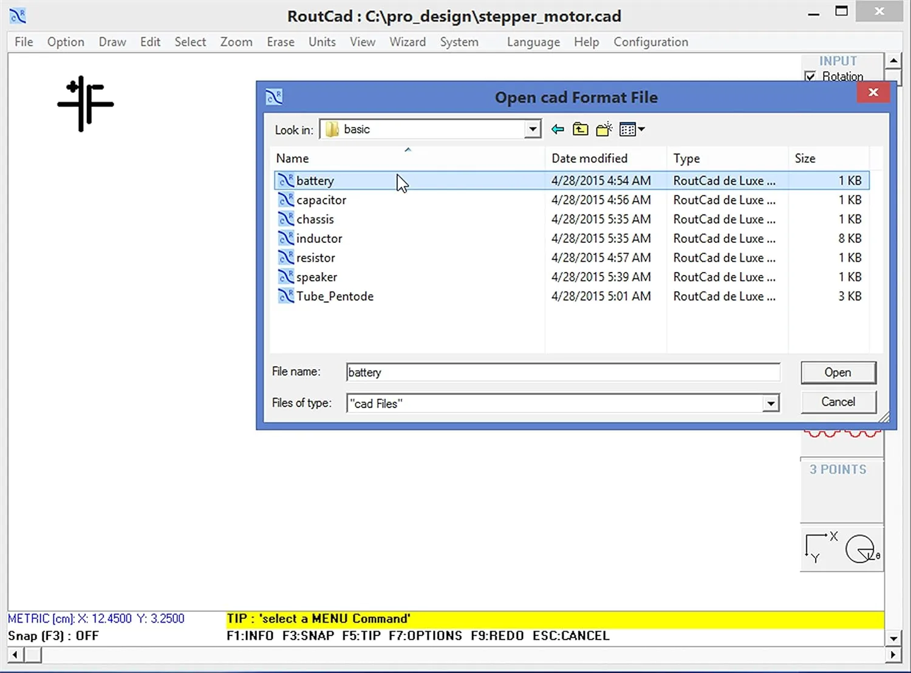This screenshot has width=911, height=673.
Task: Select the battery file icon in the list
Action: 285,180
